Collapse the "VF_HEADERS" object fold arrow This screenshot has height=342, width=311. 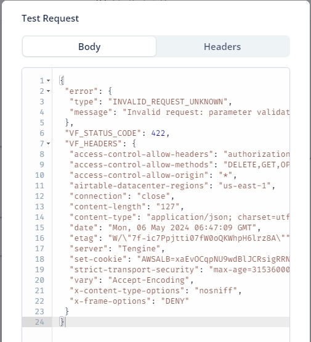click(49, 143)
